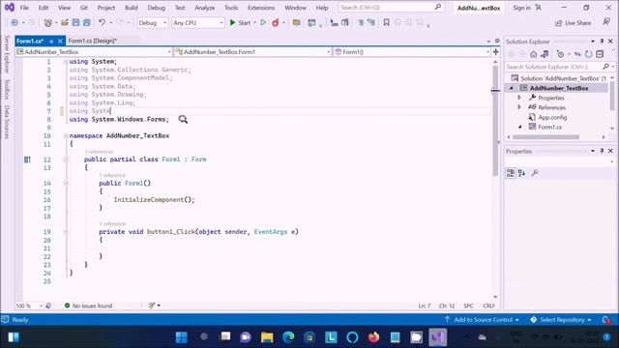Click Sync with Active Document icon
The image size is (619, 348).
pos(577,54)
